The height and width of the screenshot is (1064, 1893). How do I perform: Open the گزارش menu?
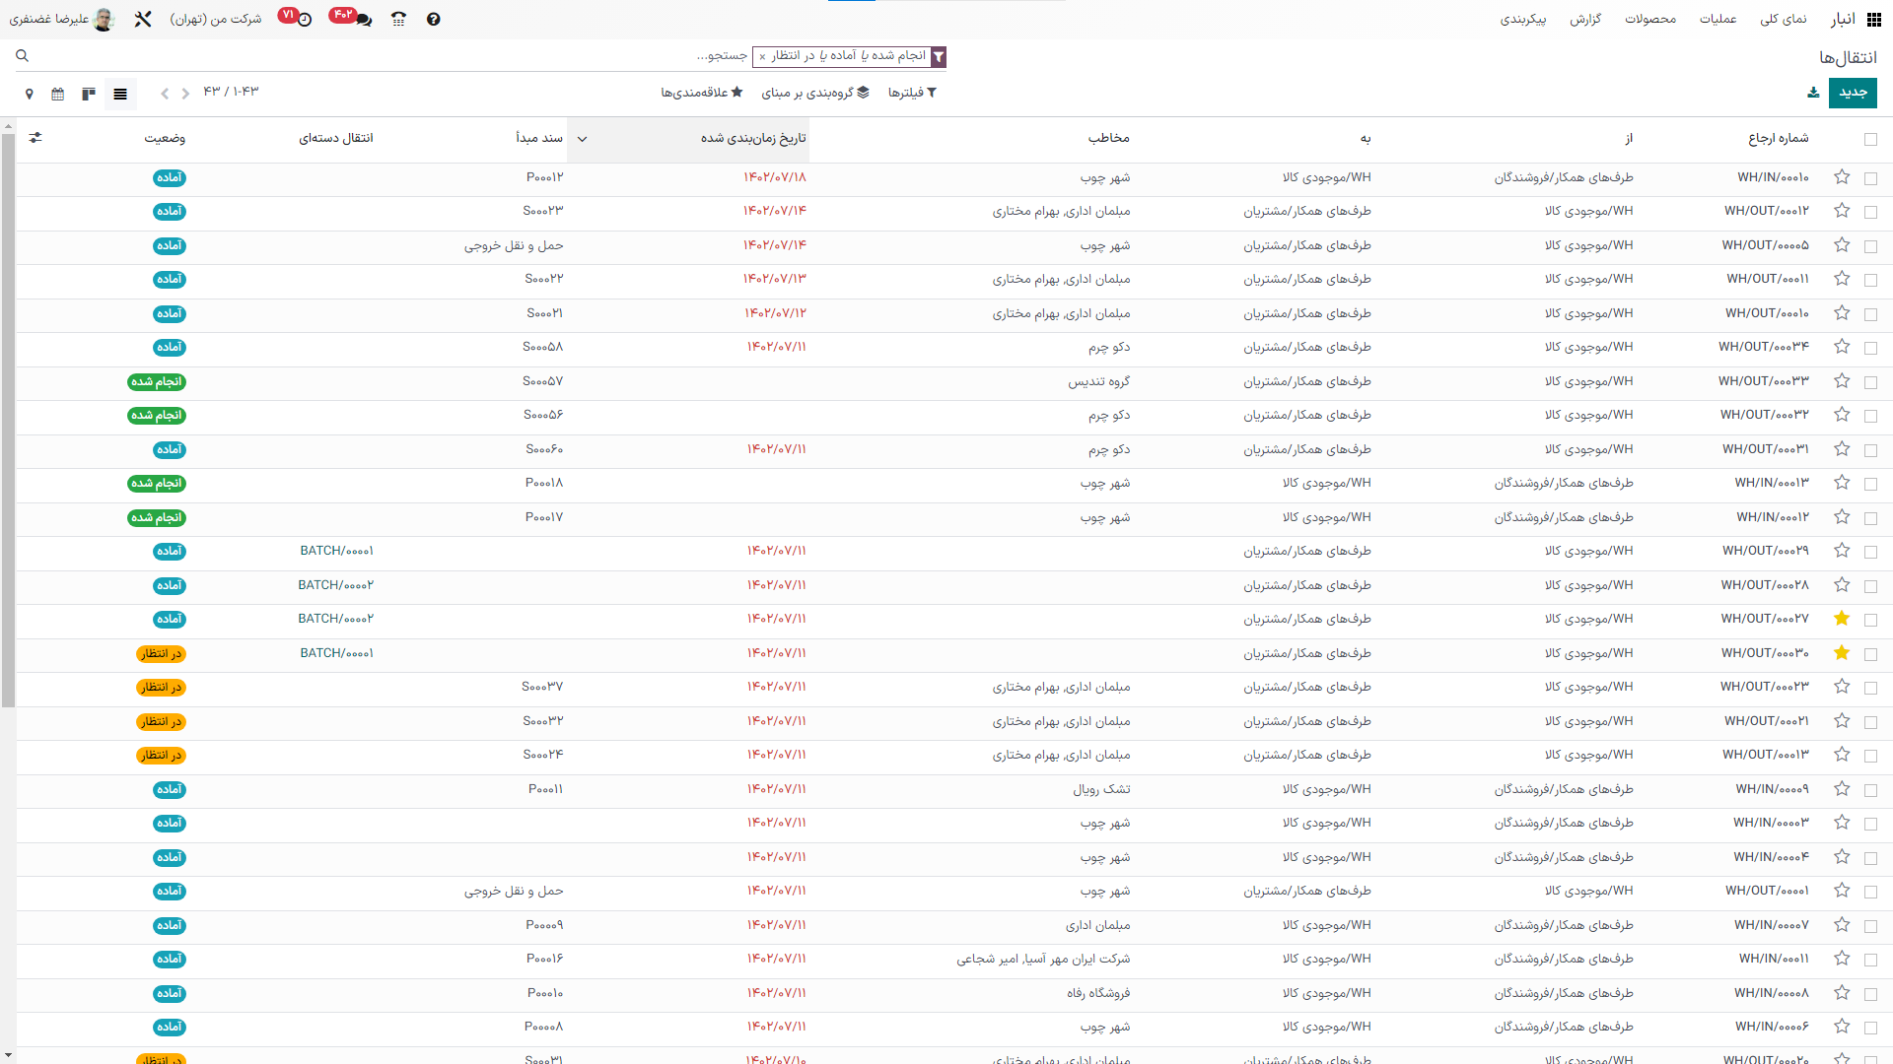tap(1585, 19)
